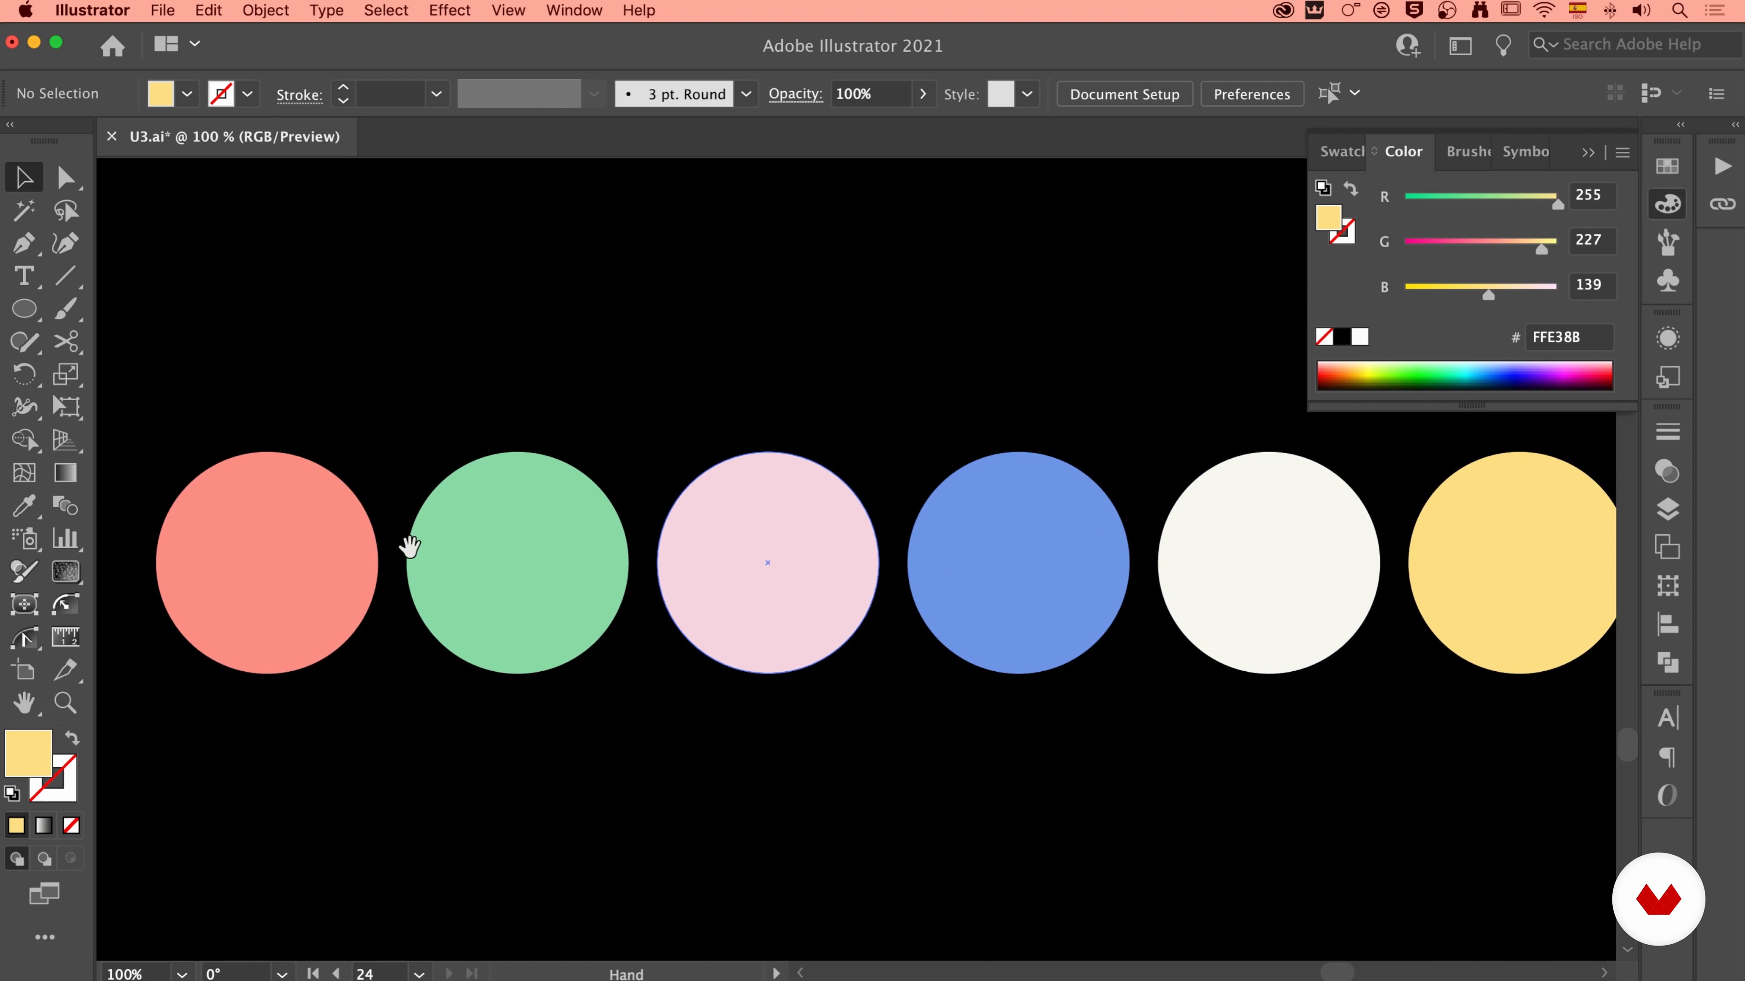Select the Ellipse tool
1745x981 pixels.
tap(25, 309)
